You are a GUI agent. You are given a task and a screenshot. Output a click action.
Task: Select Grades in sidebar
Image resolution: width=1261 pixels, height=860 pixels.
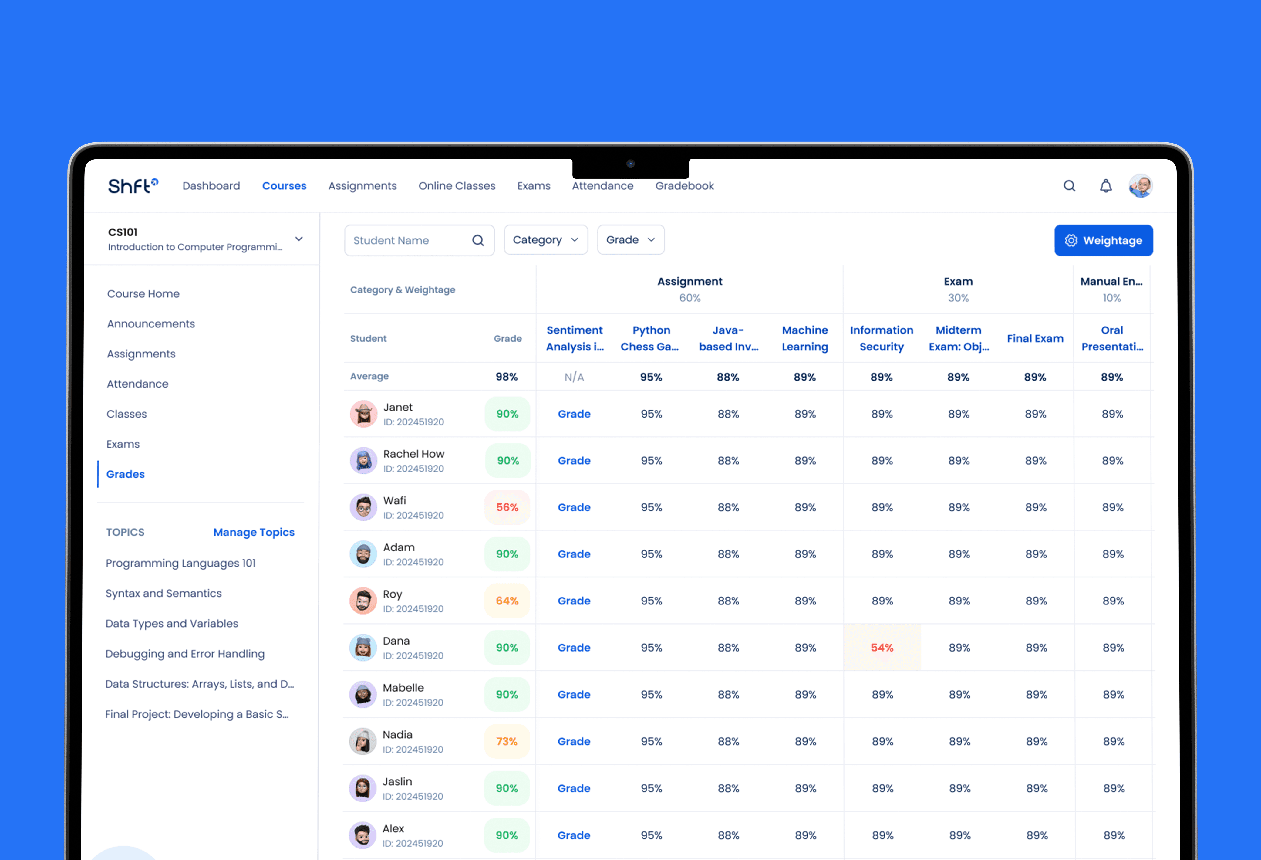pyautogui.click(x=125, y=474)
